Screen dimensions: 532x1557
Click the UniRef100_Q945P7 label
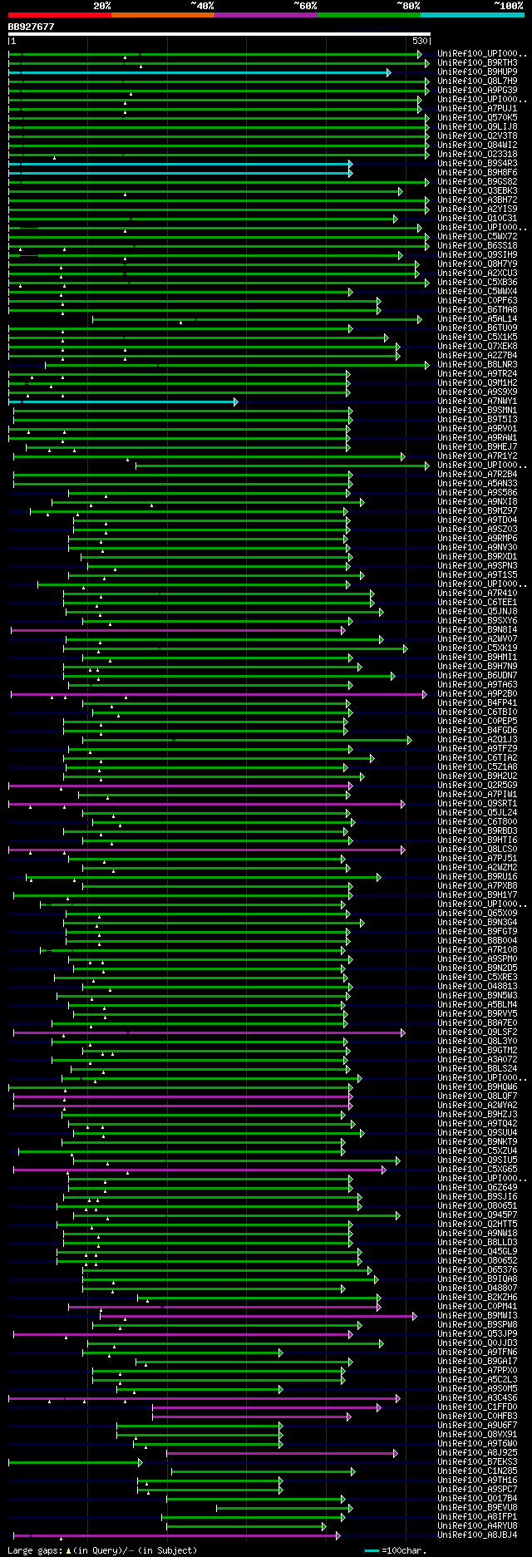[x=477, y=1215]
